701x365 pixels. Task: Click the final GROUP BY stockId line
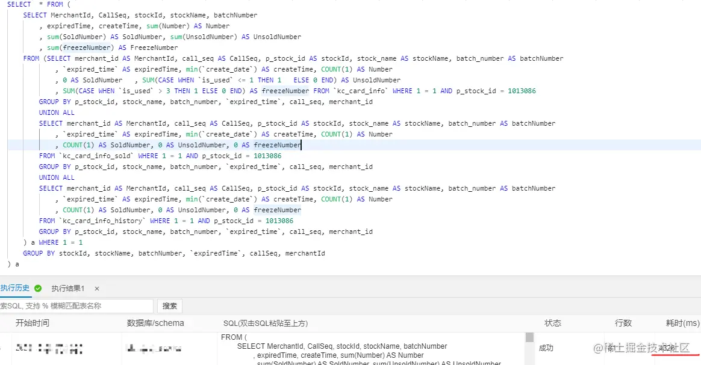tap(174, 253)
